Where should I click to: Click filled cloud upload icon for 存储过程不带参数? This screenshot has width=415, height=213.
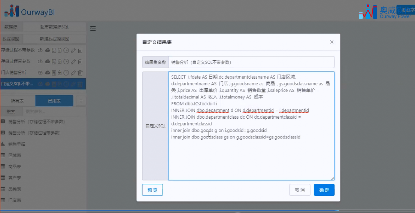point(48,50)
